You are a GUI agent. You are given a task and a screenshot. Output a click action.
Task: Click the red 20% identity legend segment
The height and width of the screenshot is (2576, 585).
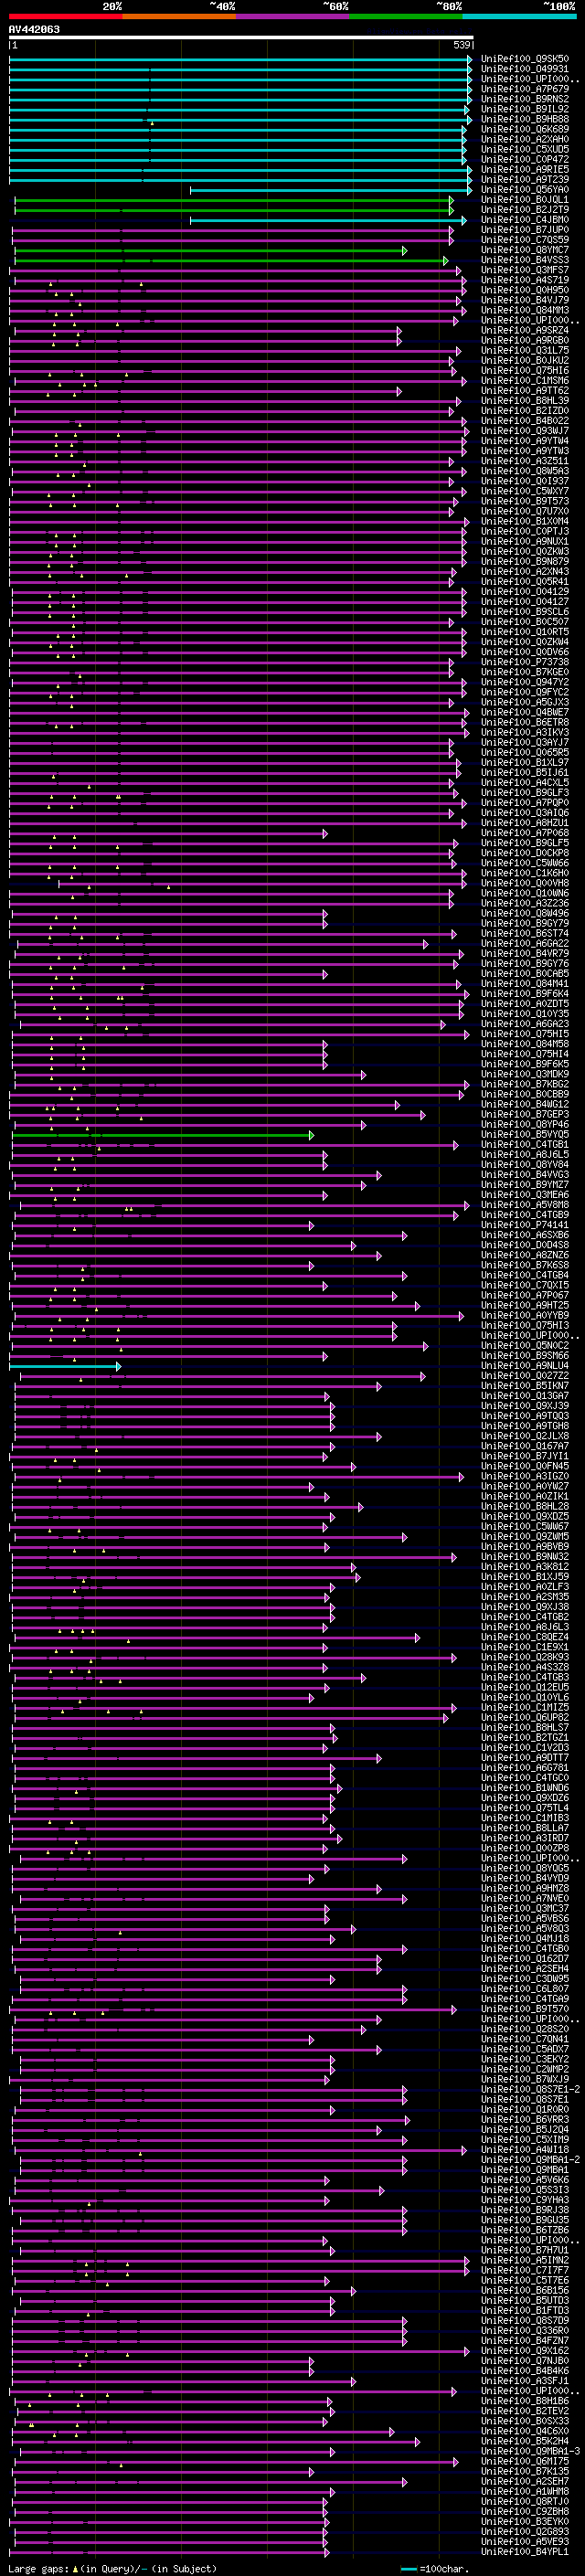pos(65,16)
